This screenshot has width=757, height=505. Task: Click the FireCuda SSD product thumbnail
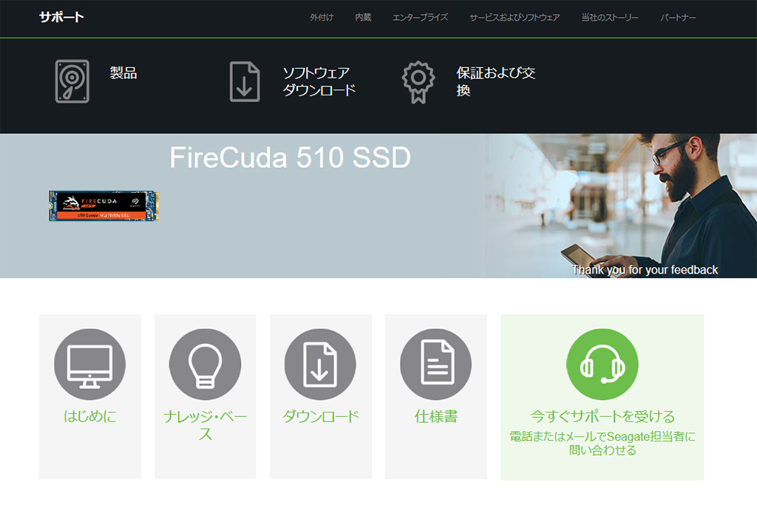(103, 206)
